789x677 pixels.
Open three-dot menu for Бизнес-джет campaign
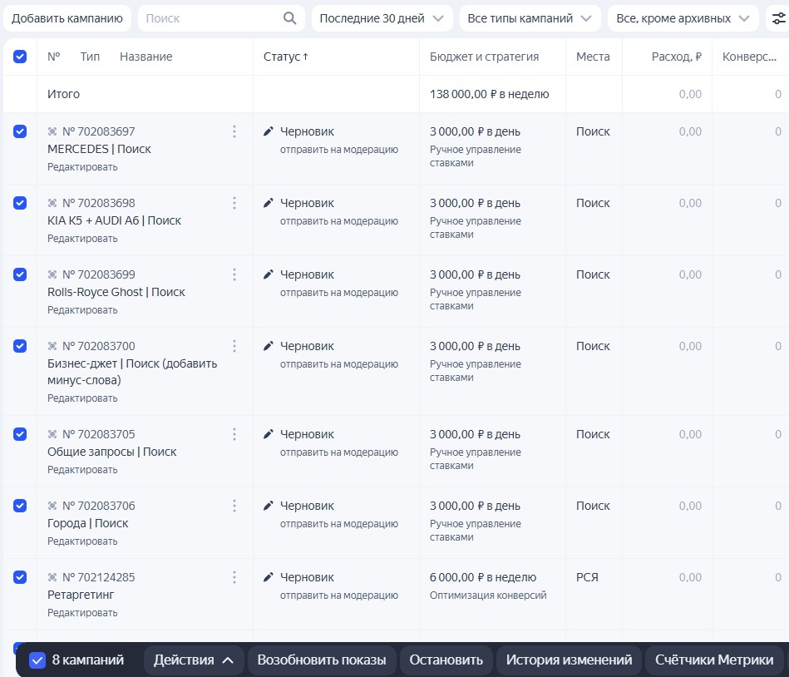[x=234, y=346]
